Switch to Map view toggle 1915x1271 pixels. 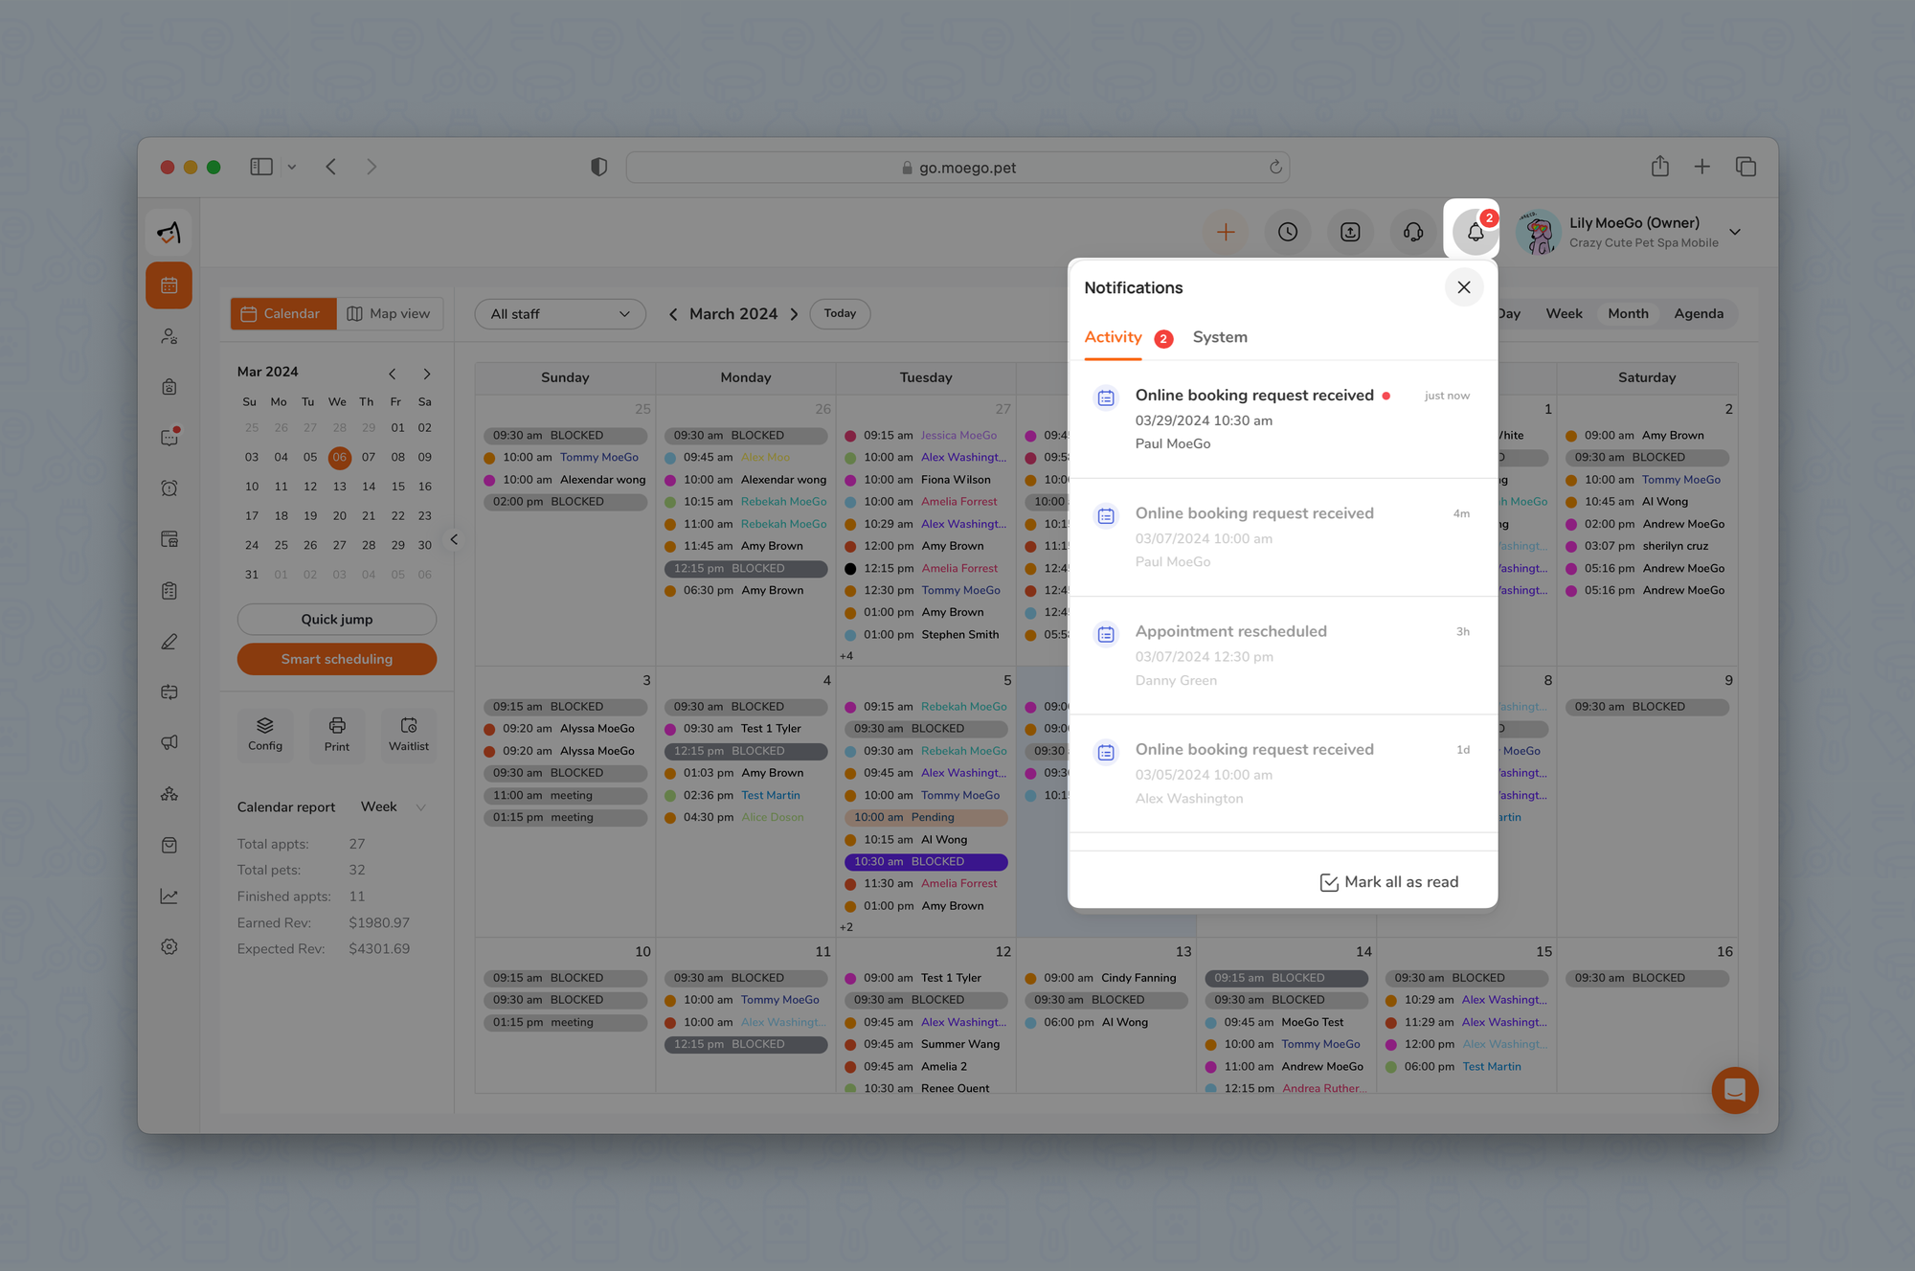(389, 313)
